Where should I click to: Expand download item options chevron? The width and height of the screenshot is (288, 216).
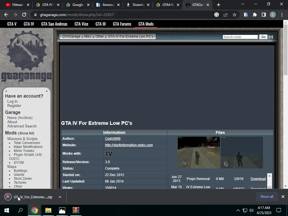tap(60, 197)
